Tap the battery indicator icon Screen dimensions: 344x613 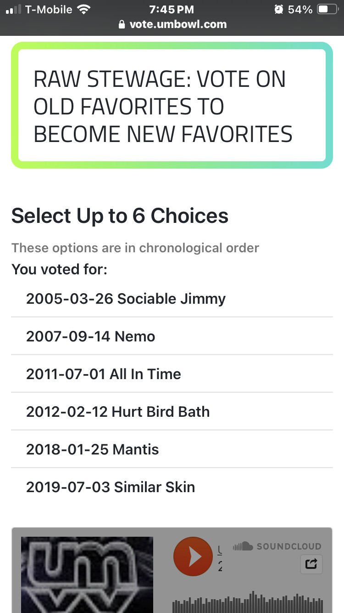[x=327, y=9]
